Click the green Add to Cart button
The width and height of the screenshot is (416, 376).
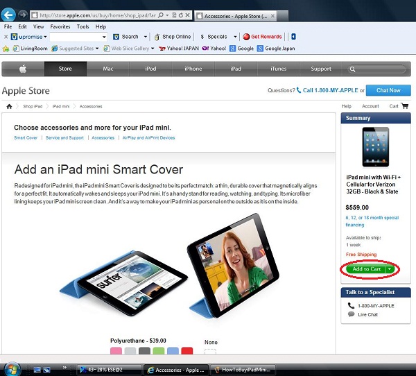coord(366,269)
